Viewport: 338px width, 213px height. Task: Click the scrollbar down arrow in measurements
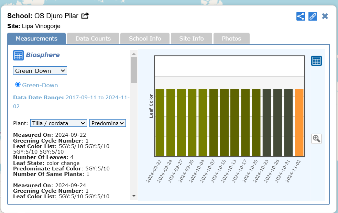pos(134,196)
